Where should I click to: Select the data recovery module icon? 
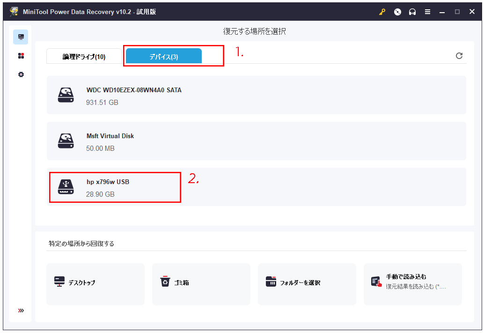[21, 37]
